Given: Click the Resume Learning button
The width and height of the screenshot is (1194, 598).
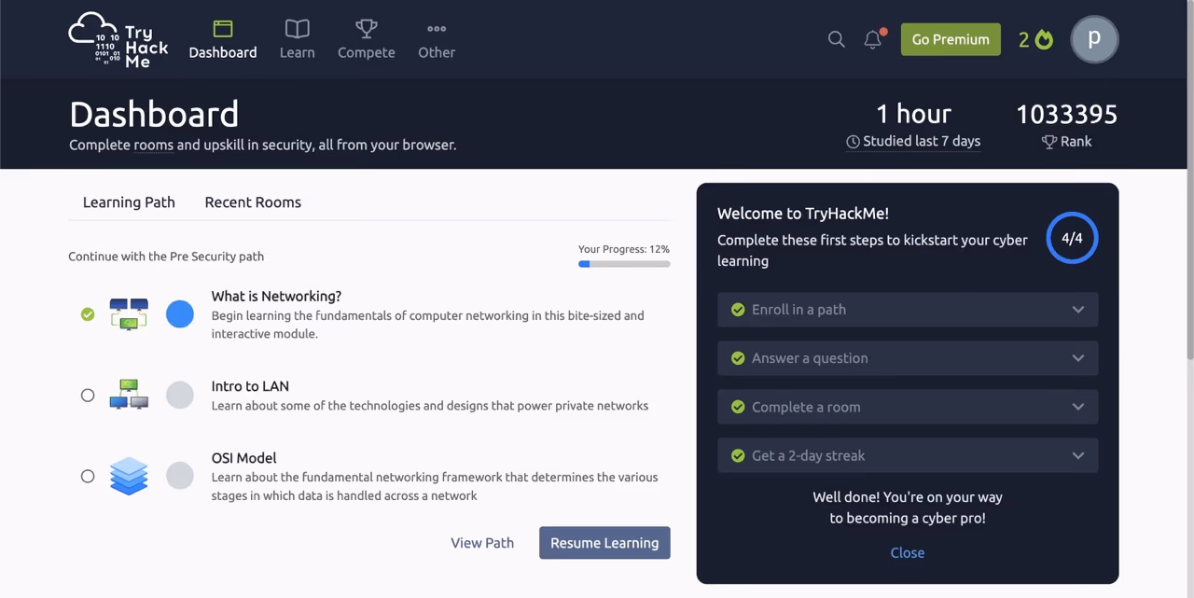Looking at the screenshot, I should (604, 543).
